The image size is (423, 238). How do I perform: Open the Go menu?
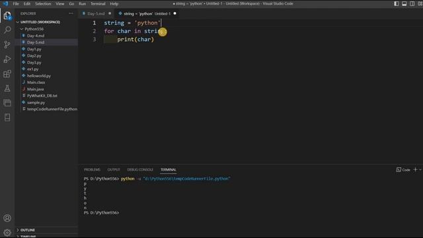pyautogui.click(x=71, y=4)
